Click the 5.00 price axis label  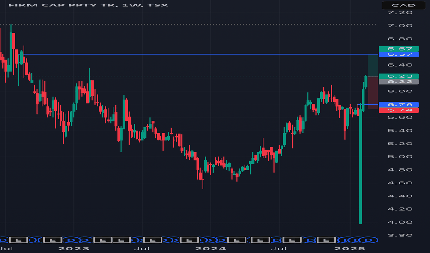(x=400, y=157)
